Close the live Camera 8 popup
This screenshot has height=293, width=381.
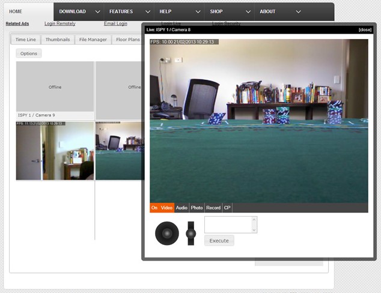(x=365, y=30)
